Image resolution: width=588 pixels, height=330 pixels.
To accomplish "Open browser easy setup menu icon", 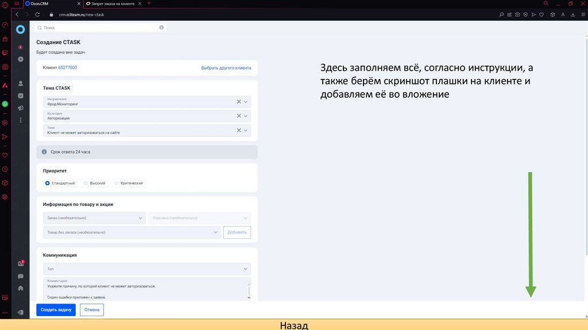I will pos(583,14).
